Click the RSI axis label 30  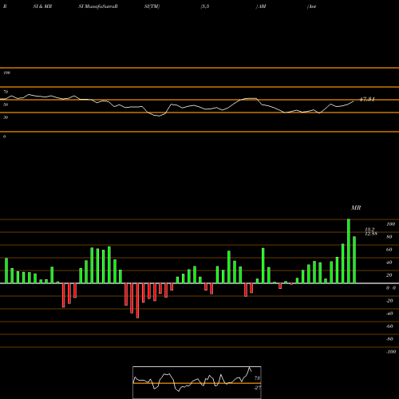[x=6, y=117]
